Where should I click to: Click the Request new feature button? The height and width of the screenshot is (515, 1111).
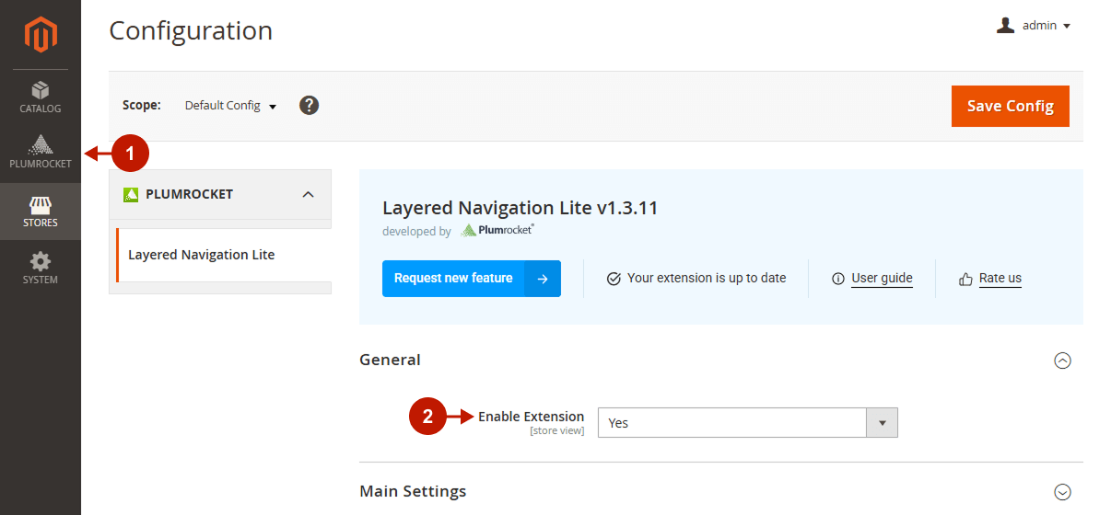471,279
